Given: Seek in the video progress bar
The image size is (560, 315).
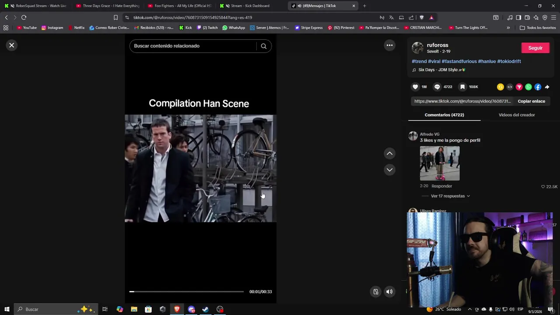Looking at the screenshot, I should click(x=186, y=291).
